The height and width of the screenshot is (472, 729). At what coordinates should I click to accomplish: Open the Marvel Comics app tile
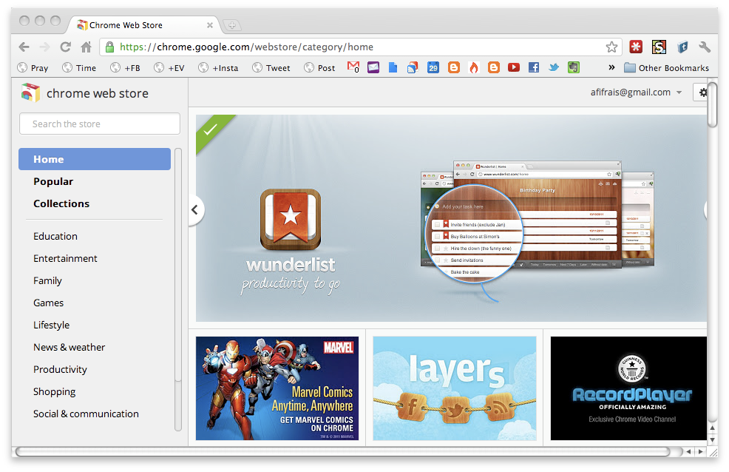(277, 388)
